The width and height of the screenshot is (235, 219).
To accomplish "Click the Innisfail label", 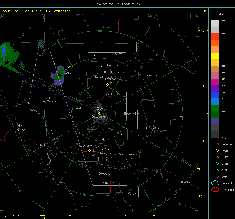I will 105,94.
